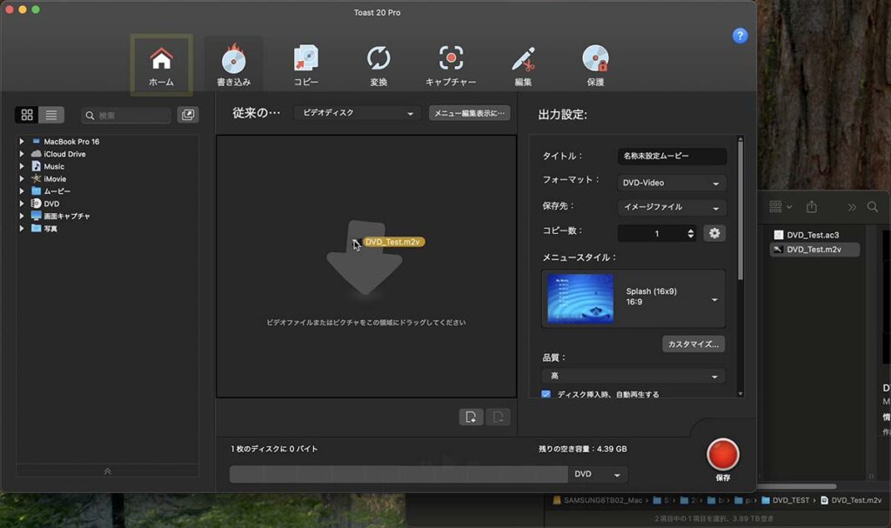
Task: Select the Music library entry
Action: (53, 166)
